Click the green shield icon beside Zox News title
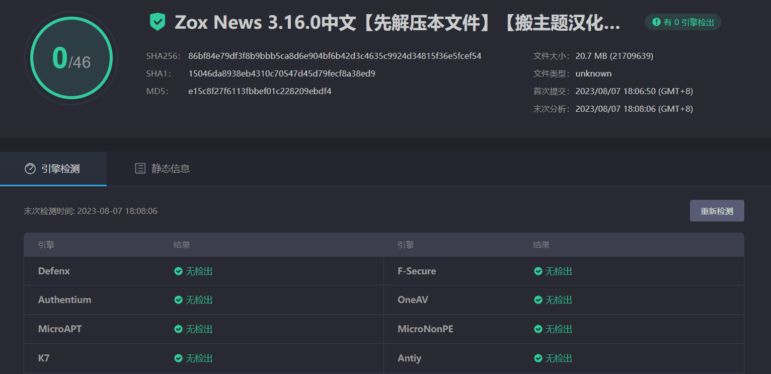The image size is (771, 374). [158, 22]
